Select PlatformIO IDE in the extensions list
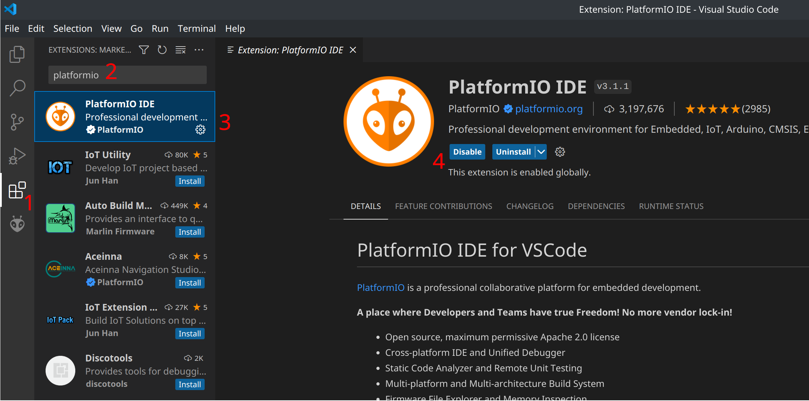The width and height of the screenshot is (809, 401). [x=125, y=116]
